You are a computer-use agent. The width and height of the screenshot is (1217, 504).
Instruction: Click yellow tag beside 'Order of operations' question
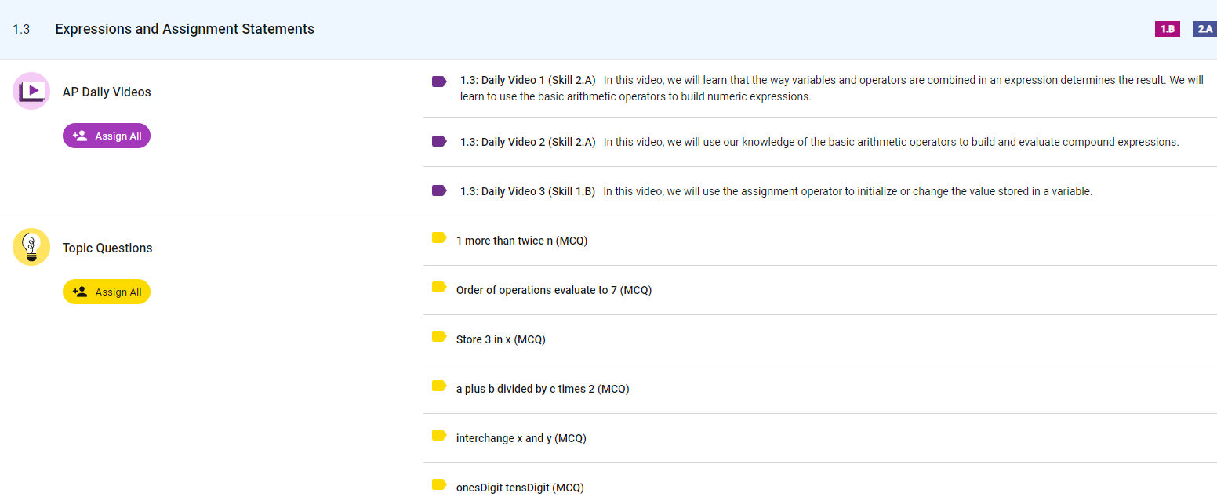439,287
